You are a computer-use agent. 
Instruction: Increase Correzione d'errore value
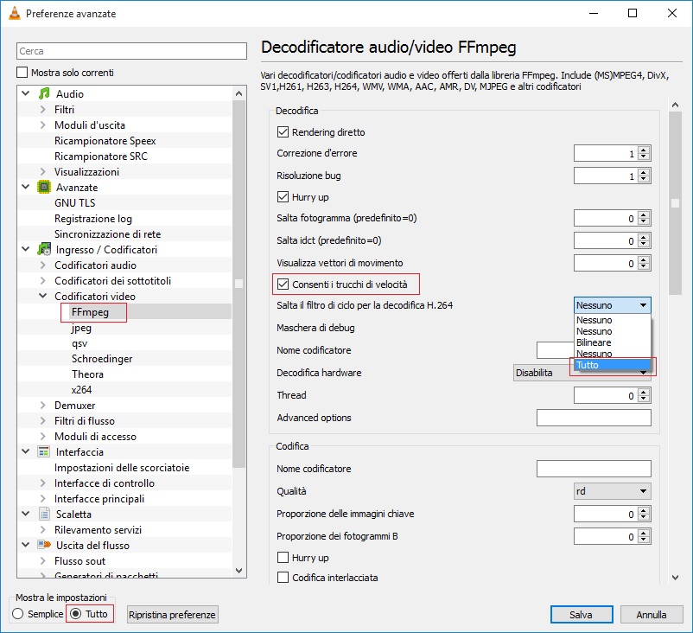click(x=644, y=150)
